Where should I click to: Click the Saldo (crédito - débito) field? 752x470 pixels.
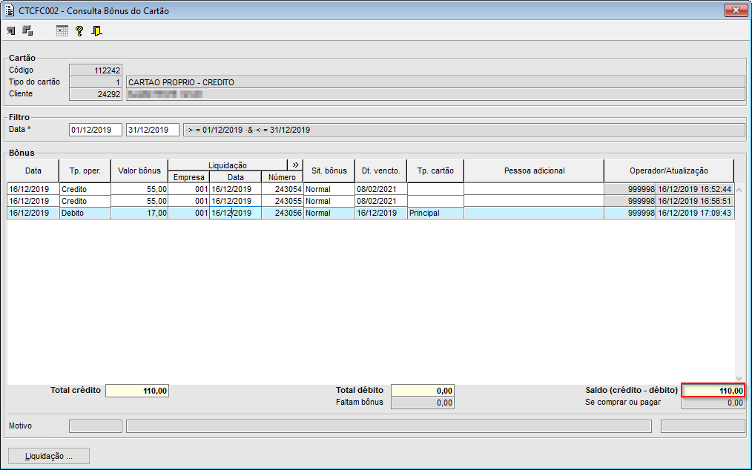click(x=713, y=391)
